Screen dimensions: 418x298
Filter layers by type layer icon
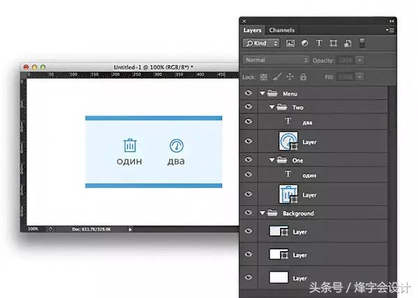tap(319, 43)
